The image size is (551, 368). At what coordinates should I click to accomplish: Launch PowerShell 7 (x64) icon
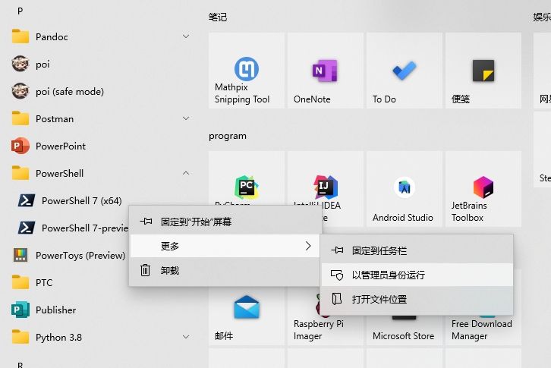27,200
